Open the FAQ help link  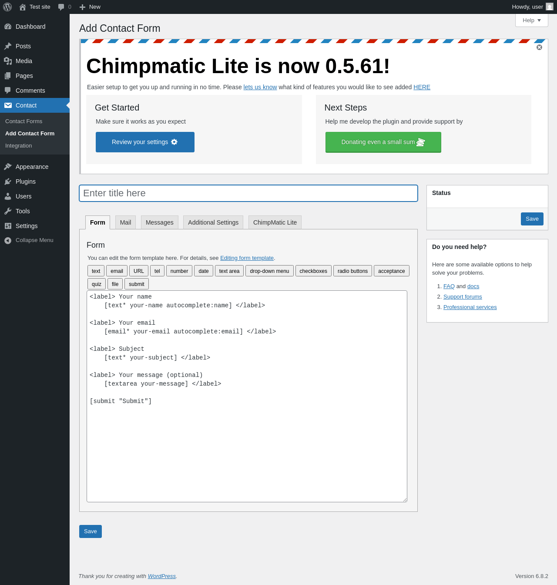[x=449, y=286]
